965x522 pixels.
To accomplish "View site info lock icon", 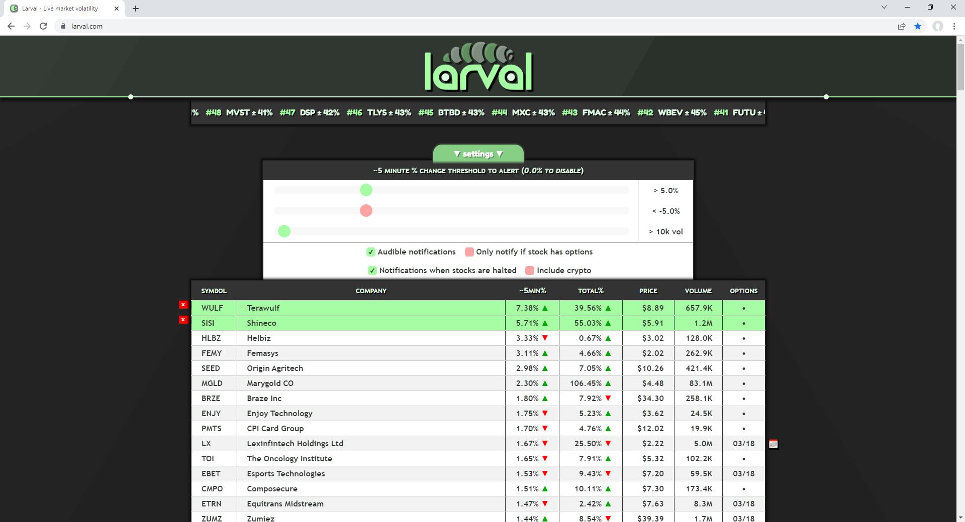I will (x=63, y=26).
